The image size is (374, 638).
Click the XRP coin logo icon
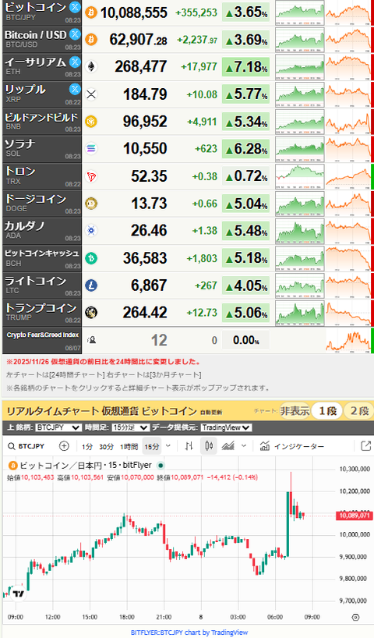pyautogui.click(x=91, y=94)
